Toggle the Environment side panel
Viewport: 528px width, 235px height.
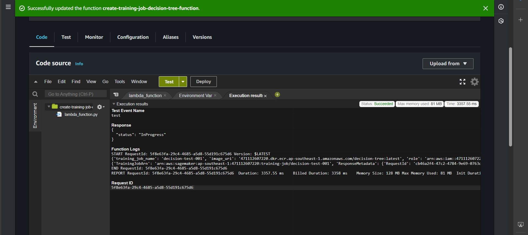[x=35, y=116]
